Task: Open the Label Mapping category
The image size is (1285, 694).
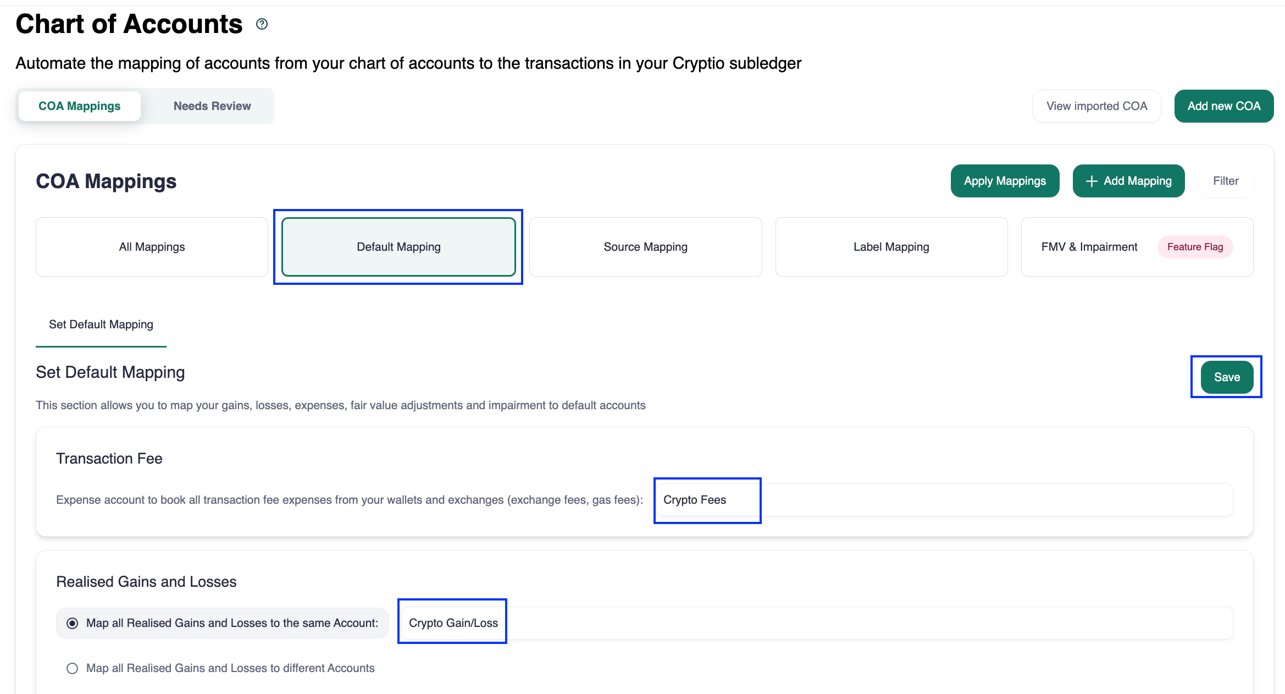Action: [891, 247]
